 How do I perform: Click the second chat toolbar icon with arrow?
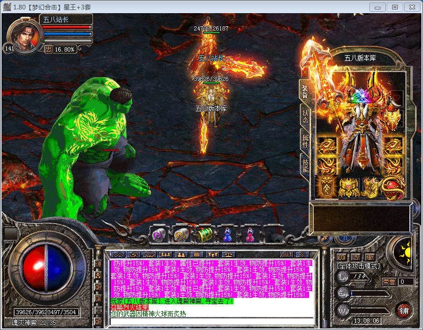click(134, 255)
